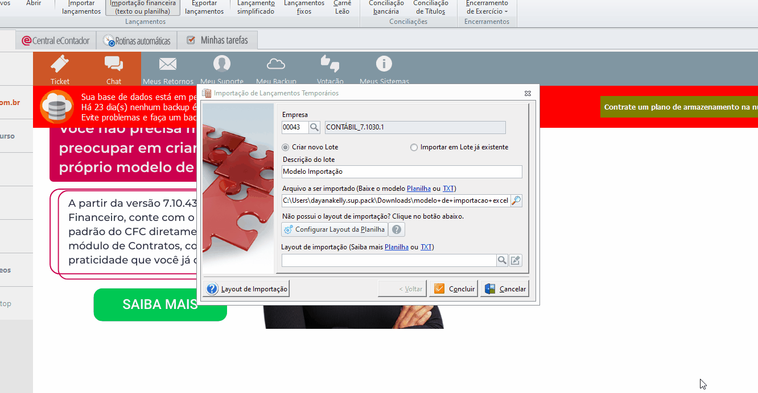Click the Cancelar button
Screen dimensions: 758x393
point(505,289)
